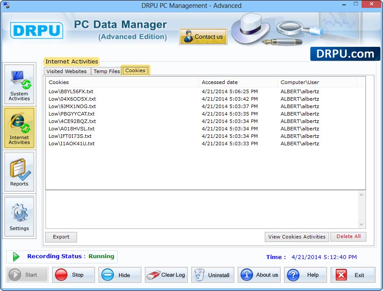
Task: Select row Low\A018HVSL.txt
Action: 206,129
